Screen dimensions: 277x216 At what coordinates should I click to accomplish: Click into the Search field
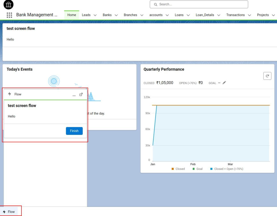click(199, 4)
